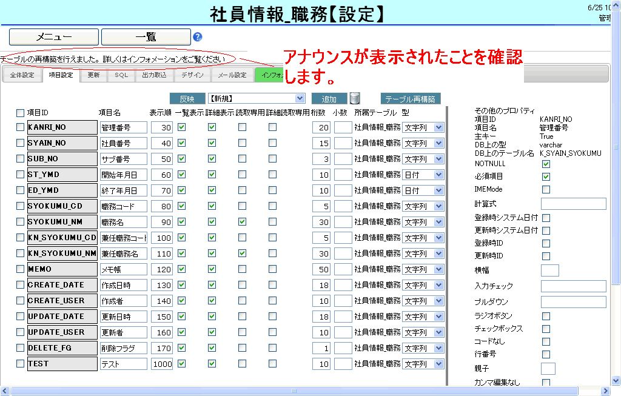The height and width of the screenshot is (396, 621).
Task: Click the 反映 button
Action: tap(187, 99)
